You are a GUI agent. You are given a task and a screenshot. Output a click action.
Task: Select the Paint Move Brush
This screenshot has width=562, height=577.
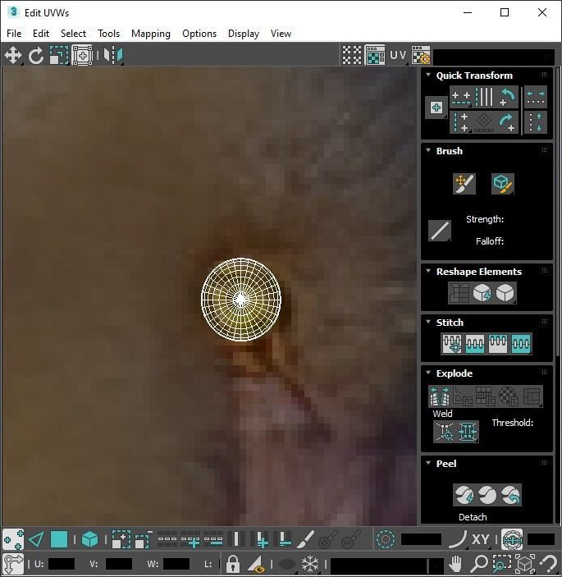[x=464, y=184]
